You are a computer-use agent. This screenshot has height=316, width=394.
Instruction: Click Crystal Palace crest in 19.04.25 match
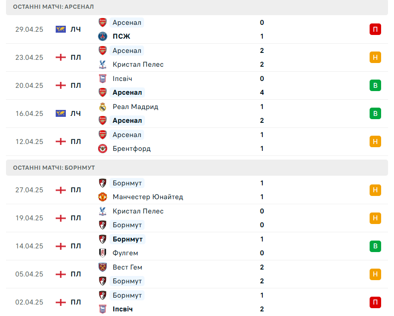pos(103,211)
